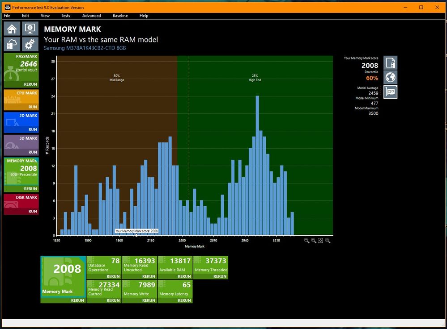The width and height of the screenshot is (447, 329).
Task: Click the cloud baseline database icon
Action: click(12, 44)
